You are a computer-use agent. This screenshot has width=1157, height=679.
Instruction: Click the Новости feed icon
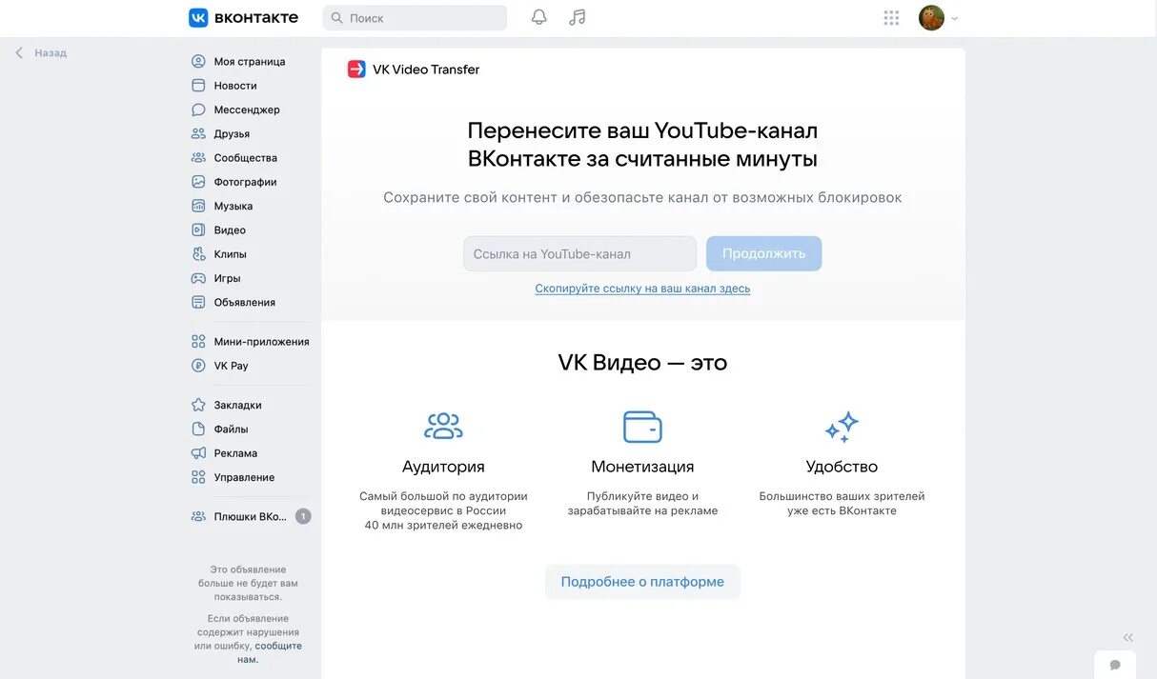[198, 86]
